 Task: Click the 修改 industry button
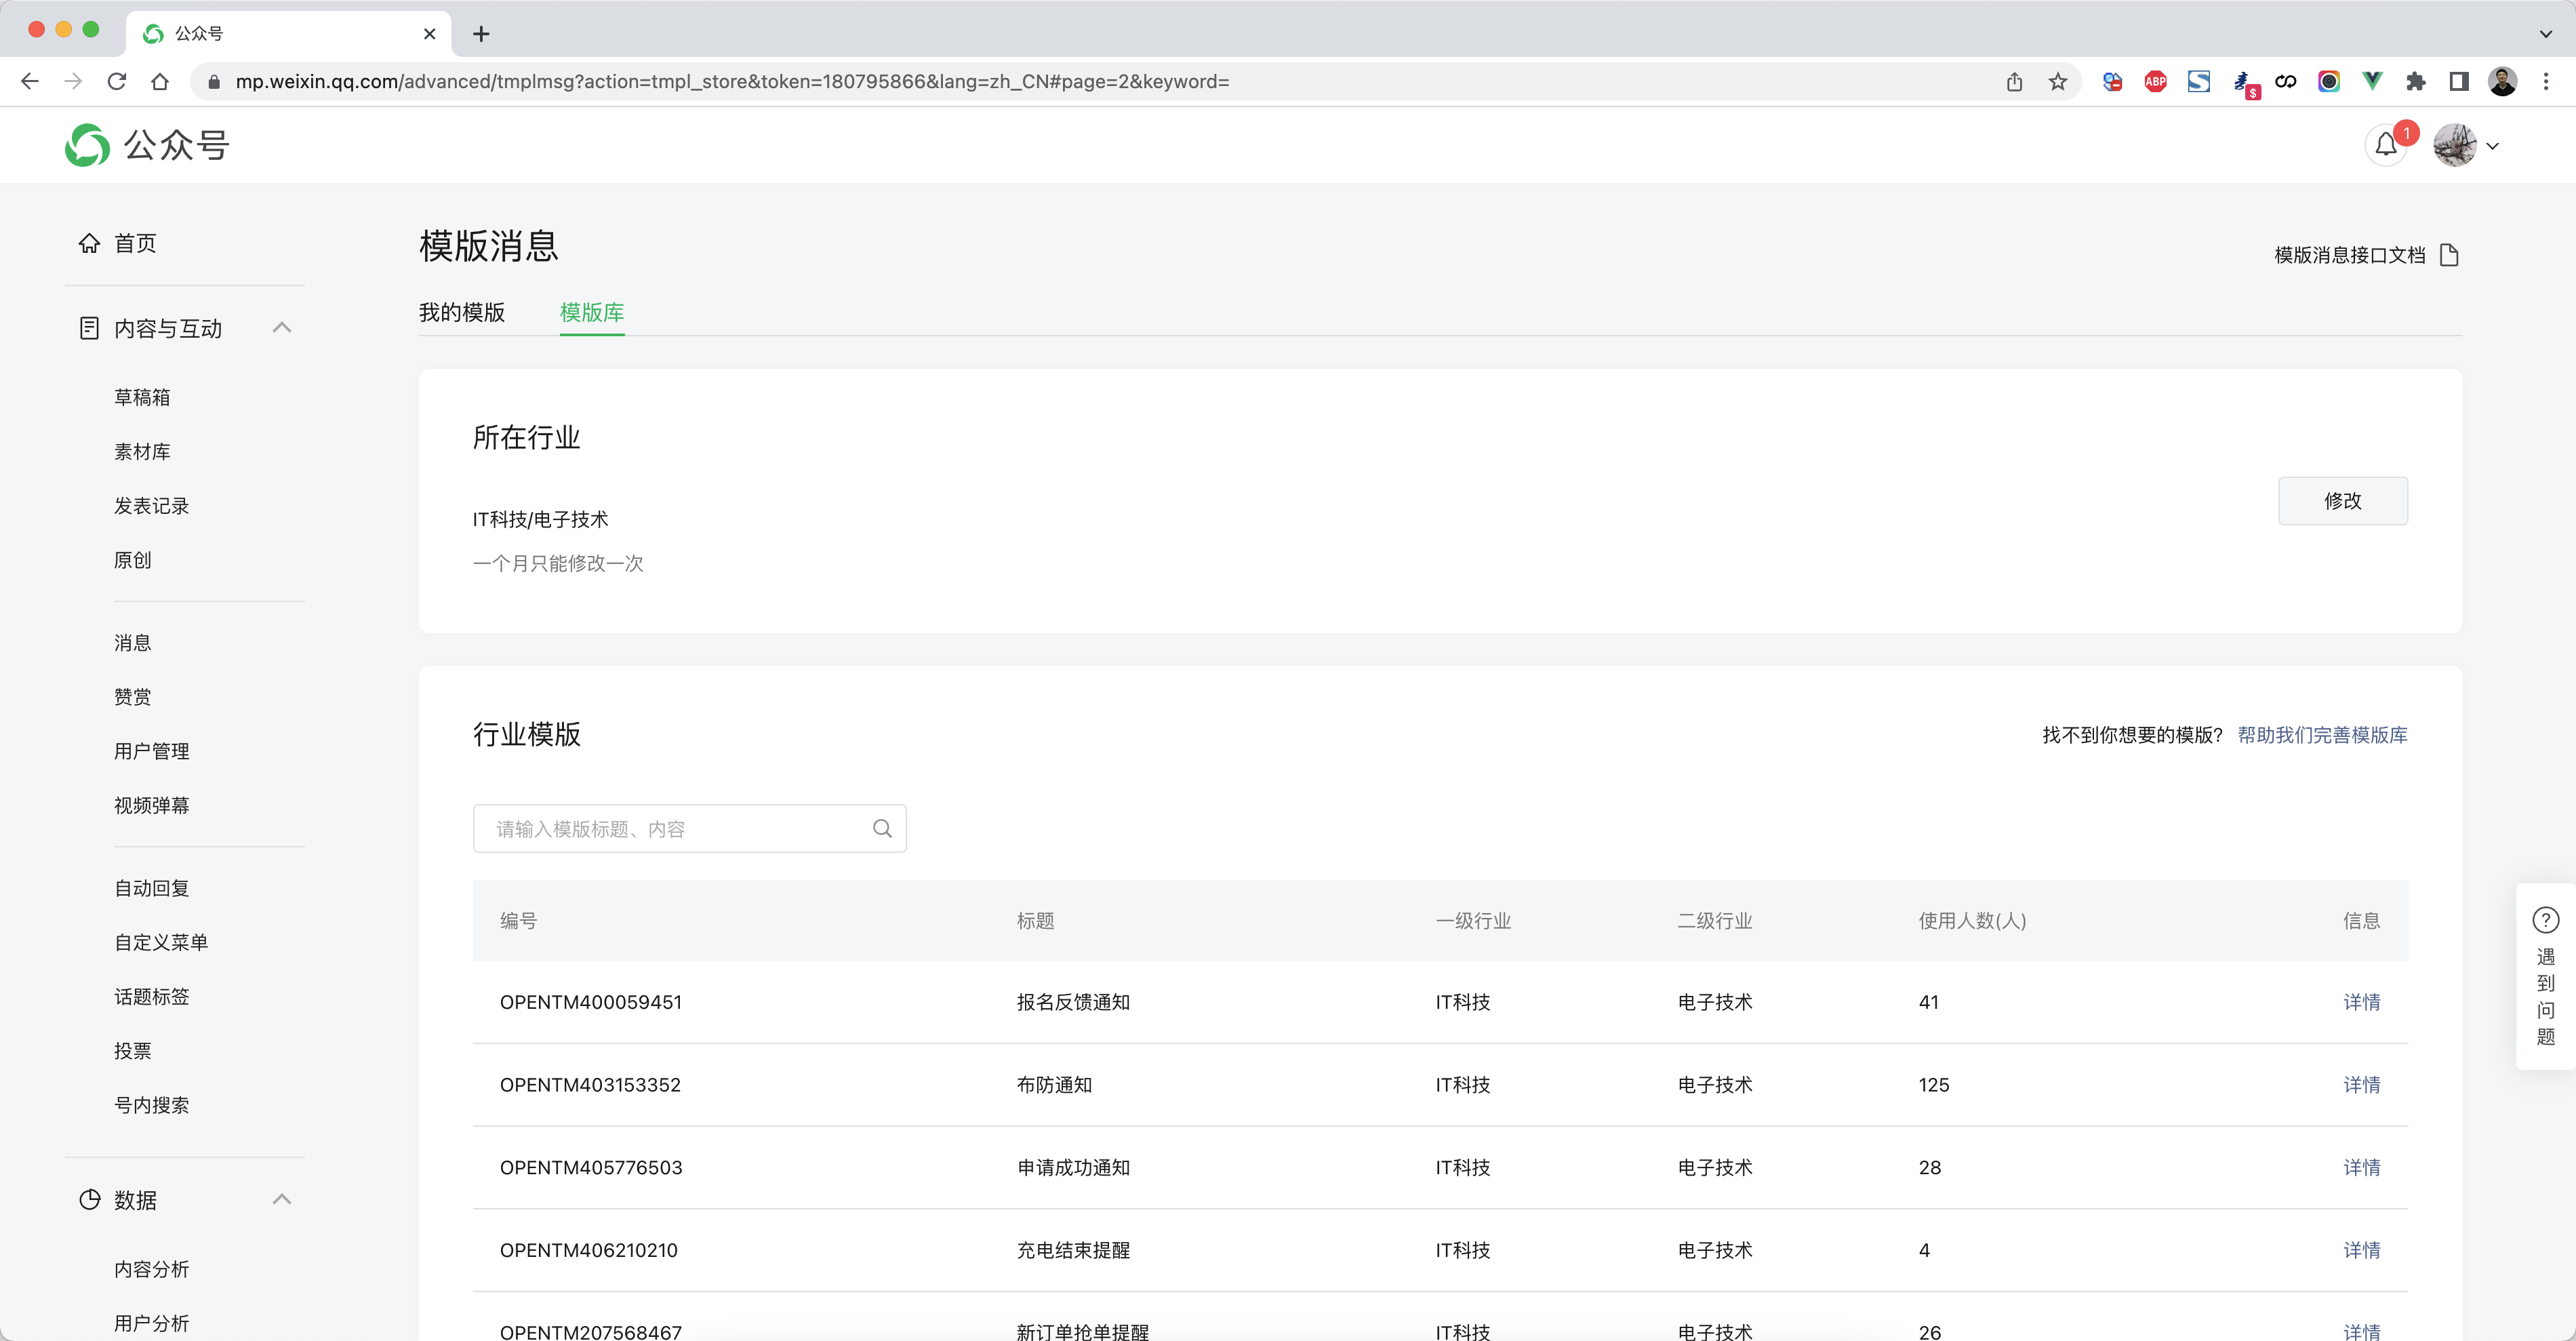(2342, 501)
